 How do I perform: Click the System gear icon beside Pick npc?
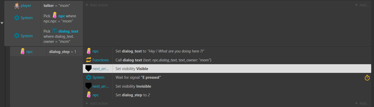(x=17, y=18)
